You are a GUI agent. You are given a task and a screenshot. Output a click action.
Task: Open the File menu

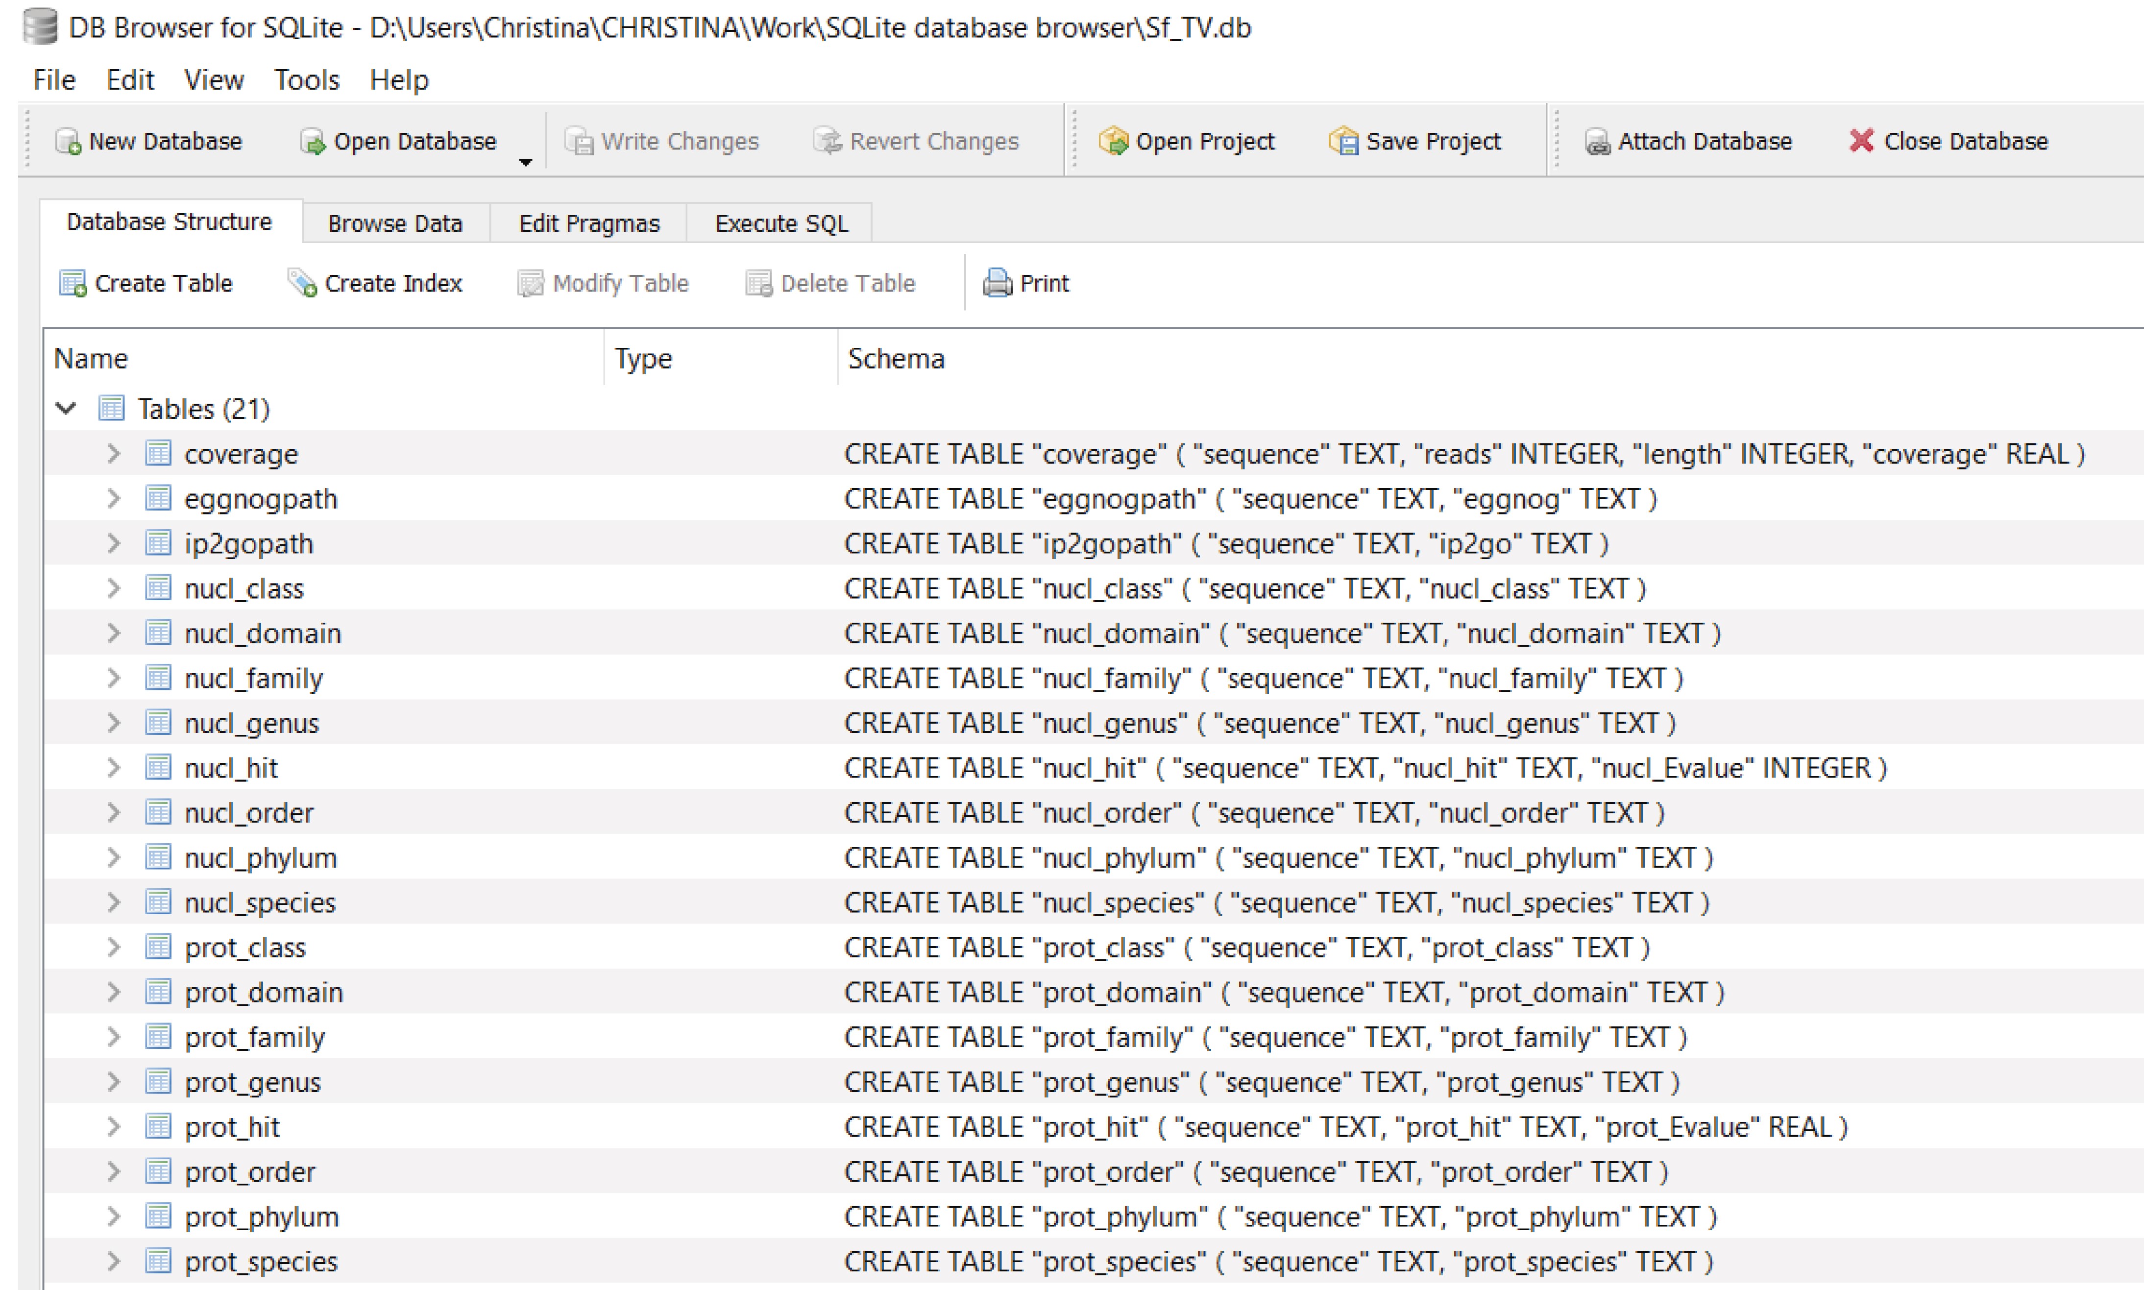coord(54,80)
